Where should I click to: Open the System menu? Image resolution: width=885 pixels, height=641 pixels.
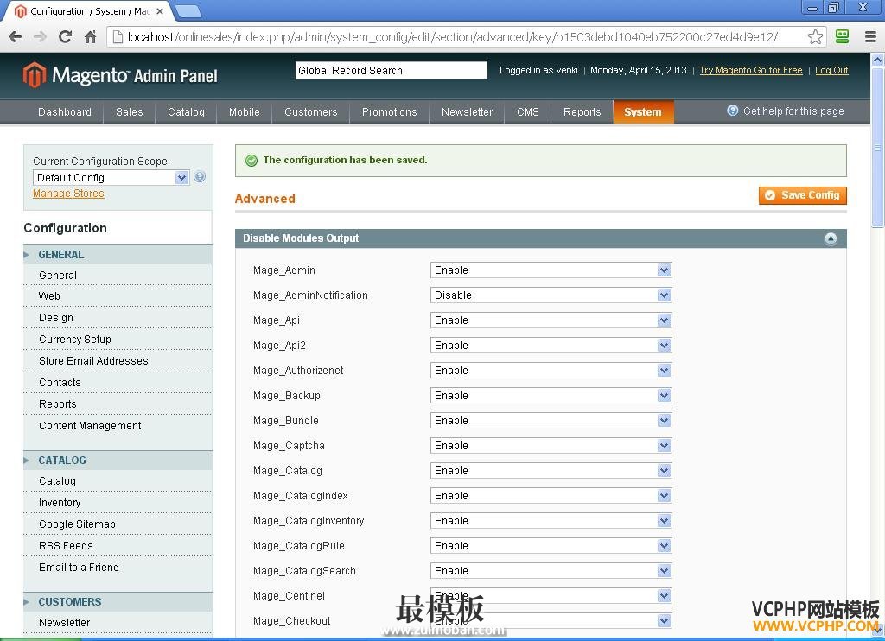[x=643, y=111]
